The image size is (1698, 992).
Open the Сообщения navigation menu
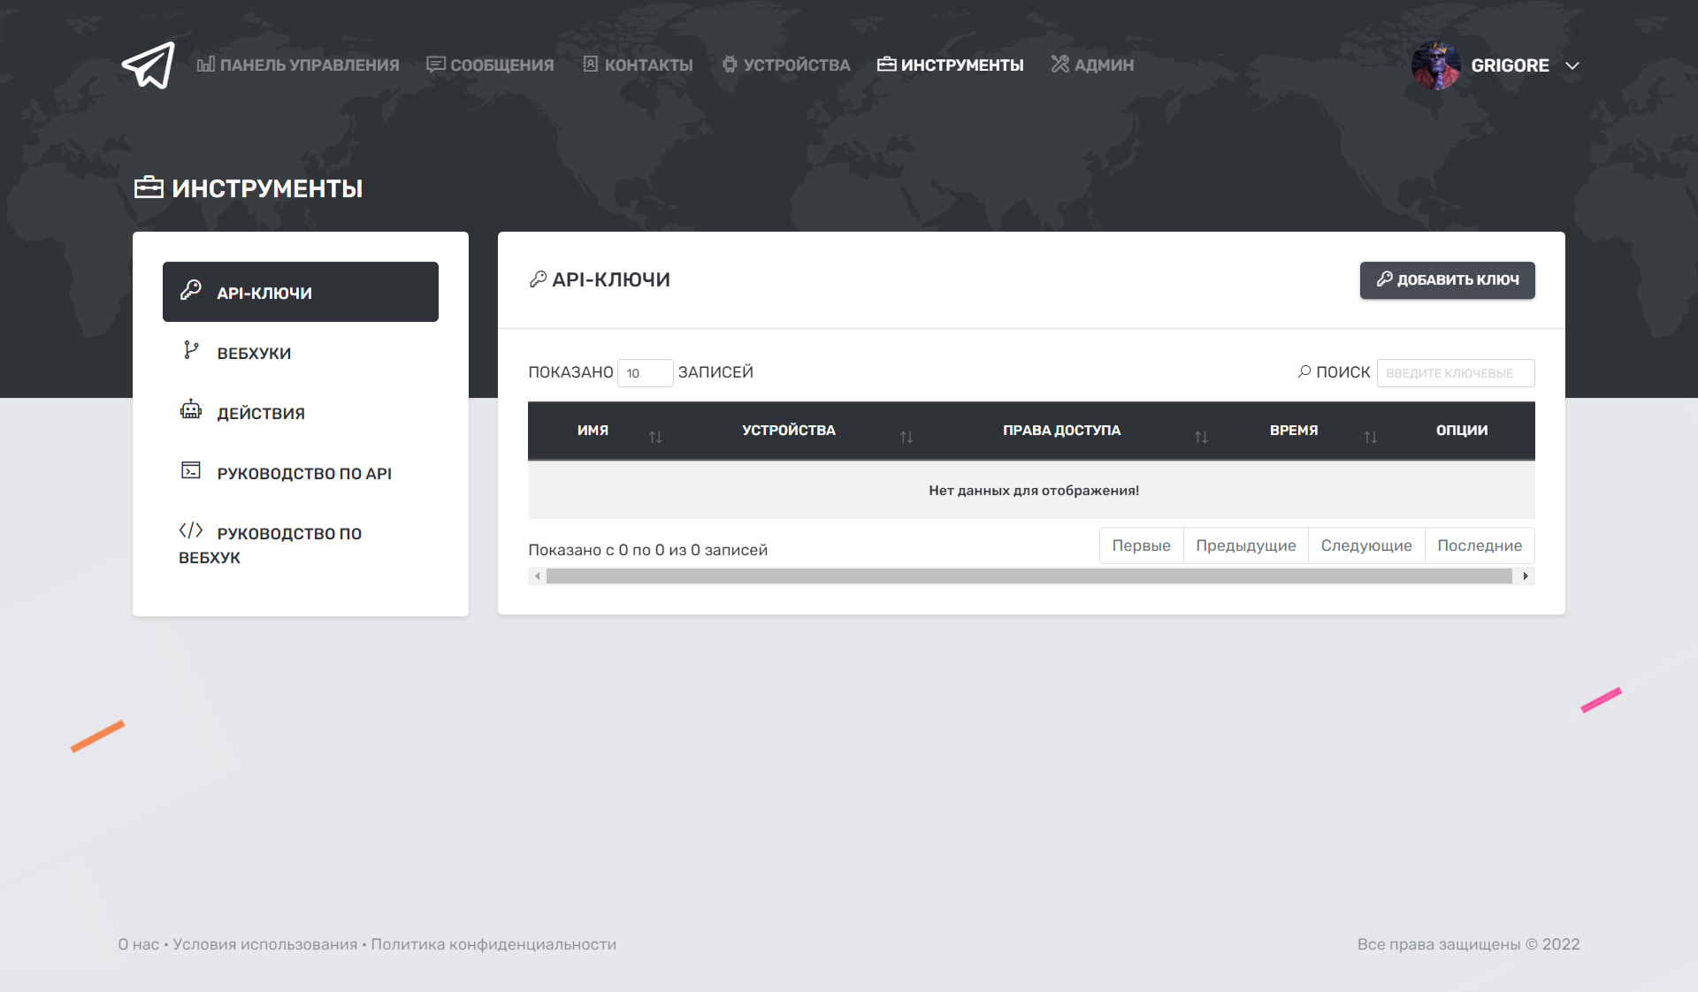[x=491, y=65]
